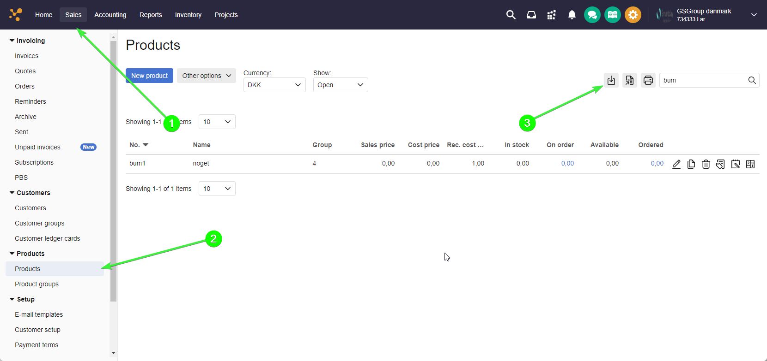The height and width of the screenshot is (361, 767).
Task: Open Payment terms in the sidebar
Action: coord(37,345)
